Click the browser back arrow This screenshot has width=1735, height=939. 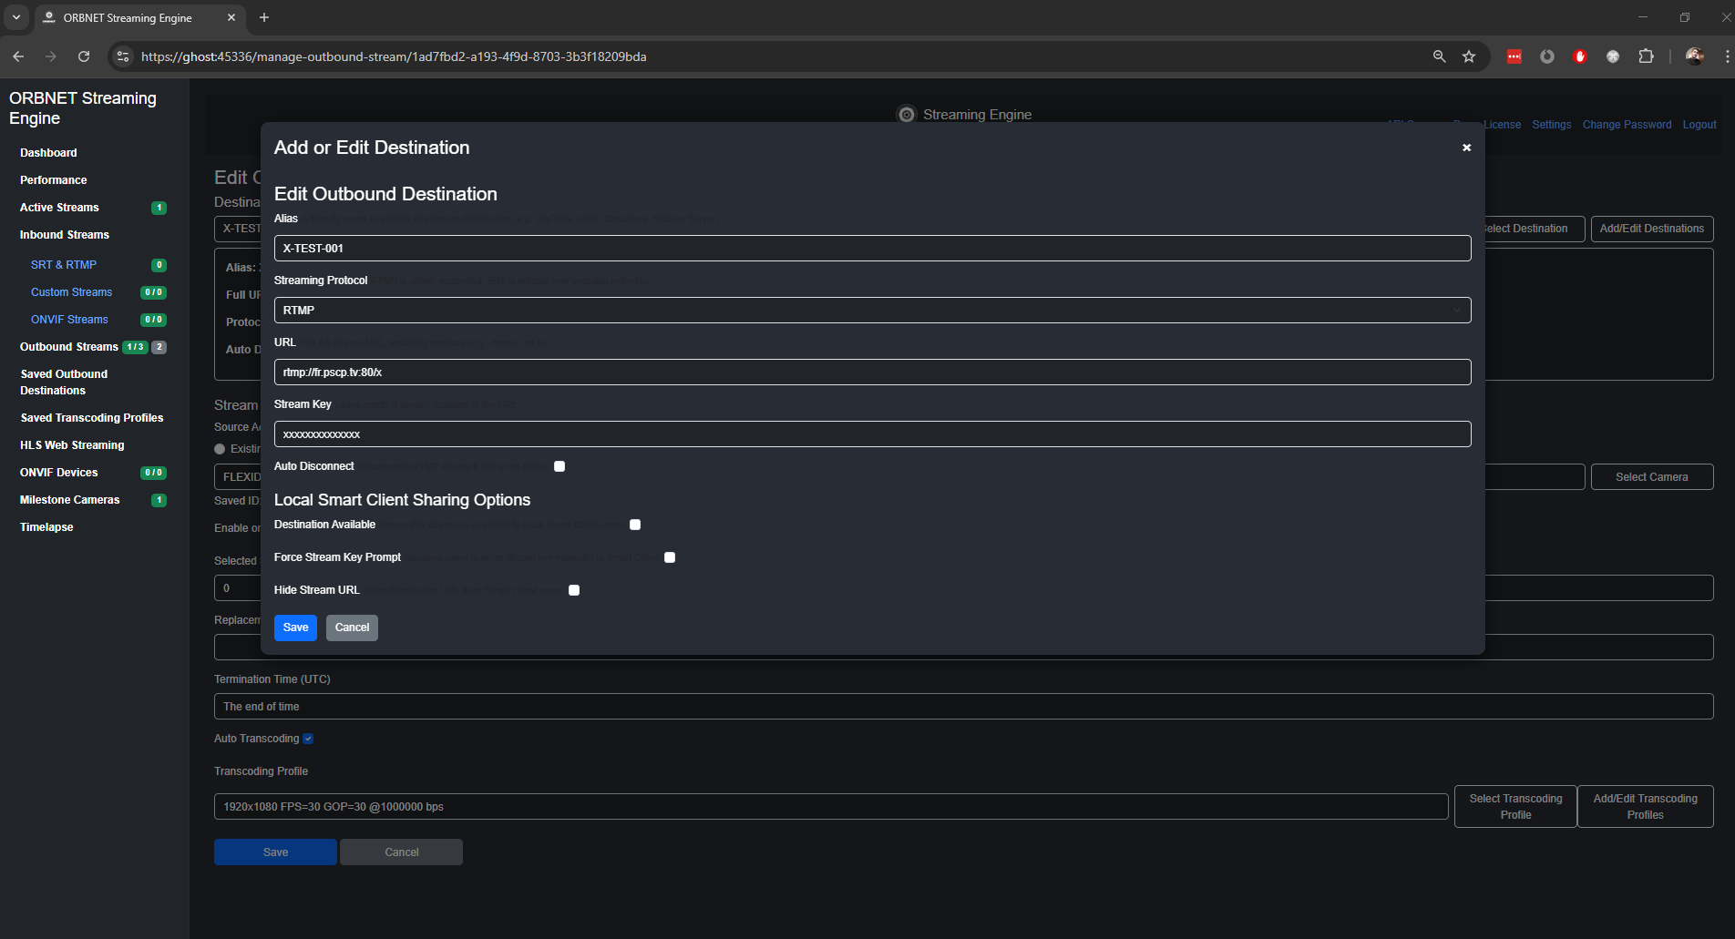coord(18,56)
